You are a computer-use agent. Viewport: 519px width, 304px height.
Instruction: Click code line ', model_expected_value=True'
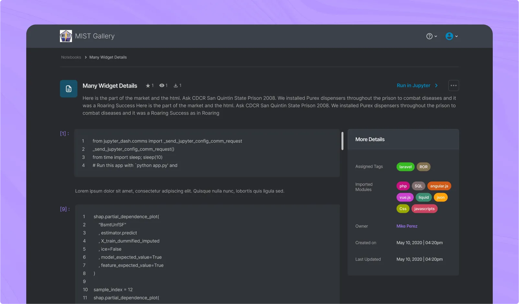[130, 257]
